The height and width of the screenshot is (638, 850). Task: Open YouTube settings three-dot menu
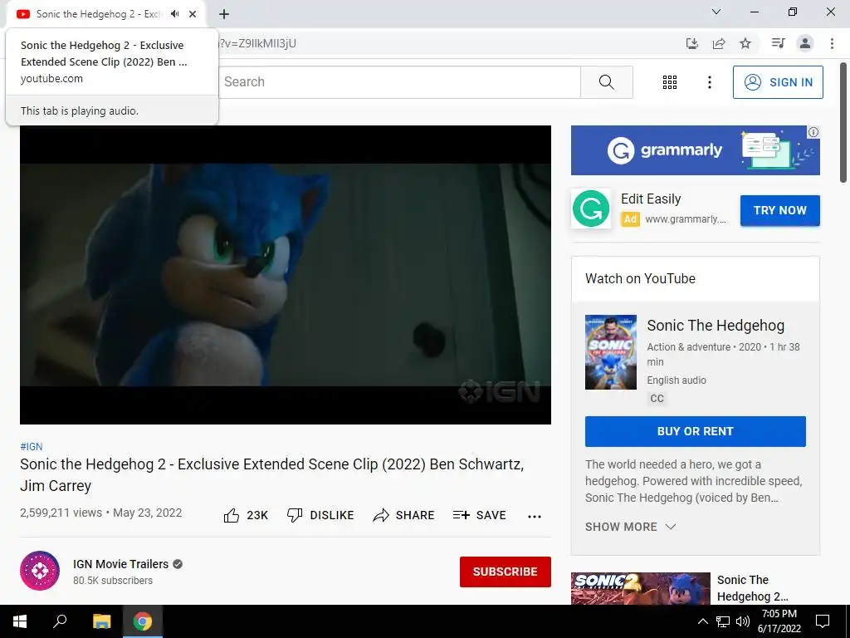coord(709,82)
